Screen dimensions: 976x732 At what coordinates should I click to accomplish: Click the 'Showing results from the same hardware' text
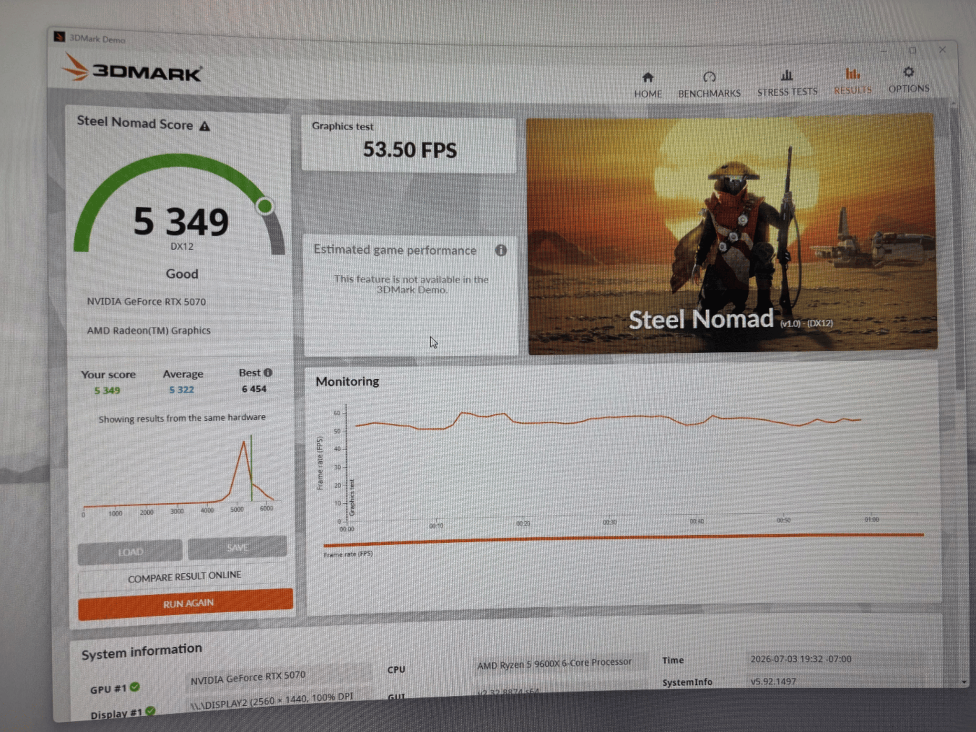[182, 418]
